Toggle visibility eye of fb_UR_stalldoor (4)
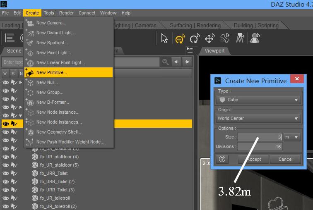Image resolution: width=313 pixels, height=210 pixels. tap(6, 157)
